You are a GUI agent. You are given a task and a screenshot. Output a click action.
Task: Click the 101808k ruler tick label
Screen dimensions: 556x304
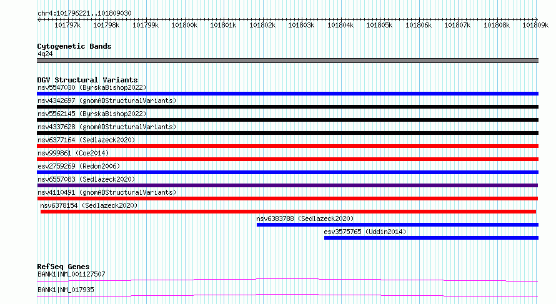(497, 26)
